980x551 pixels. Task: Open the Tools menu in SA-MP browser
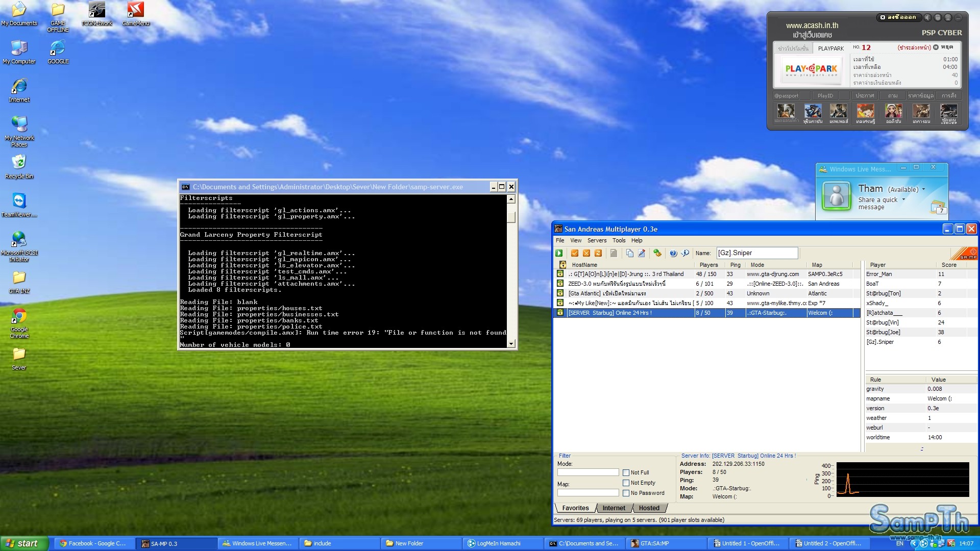[619, 240]
